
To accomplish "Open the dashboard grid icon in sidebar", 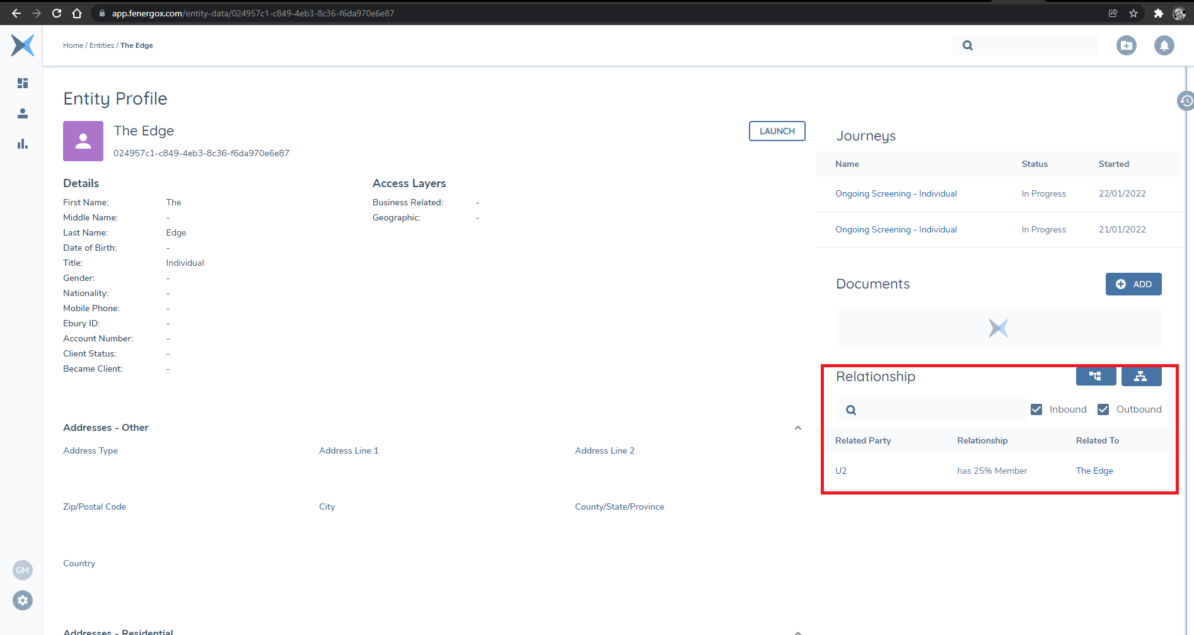I will [23, 83].
